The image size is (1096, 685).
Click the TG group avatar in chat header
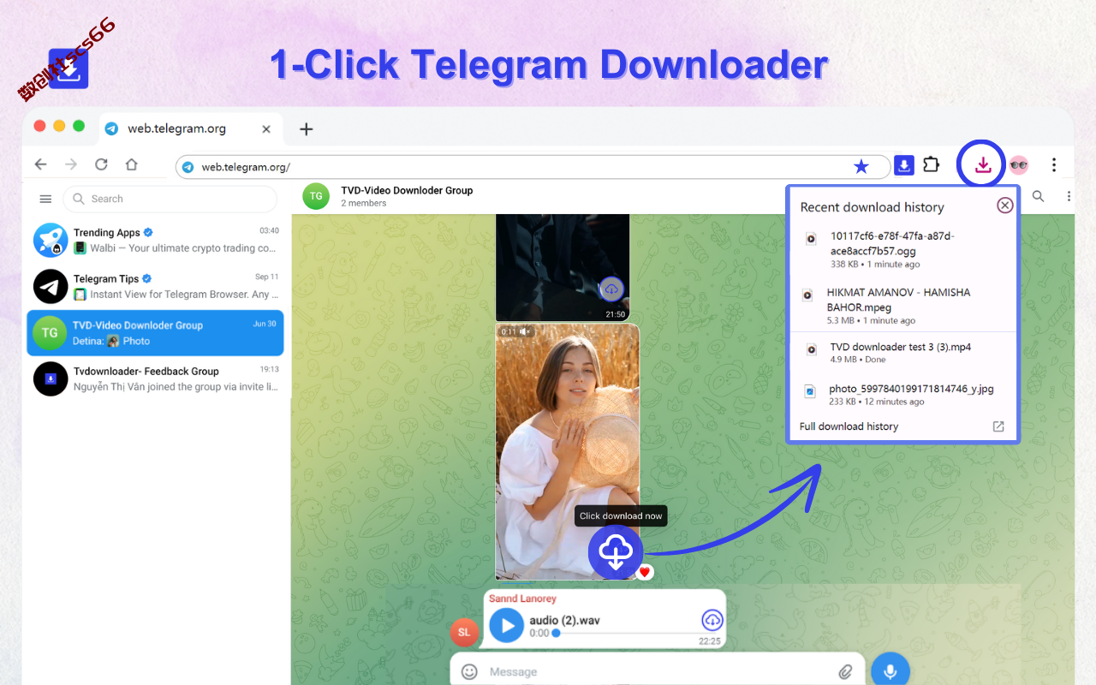(316, 196)
